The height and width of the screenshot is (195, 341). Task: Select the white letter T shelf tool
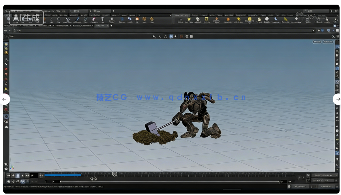pyautogui.click(x=102, y=19)
